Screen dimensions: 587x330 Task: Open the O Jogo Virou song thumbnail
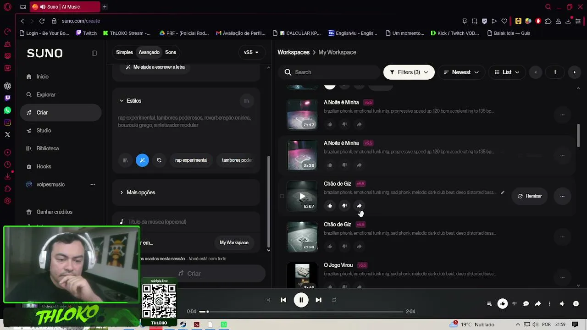pos(302,275)
